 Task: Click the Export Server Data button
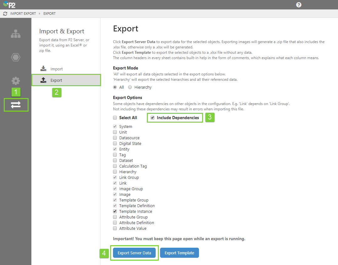[134, 253]
